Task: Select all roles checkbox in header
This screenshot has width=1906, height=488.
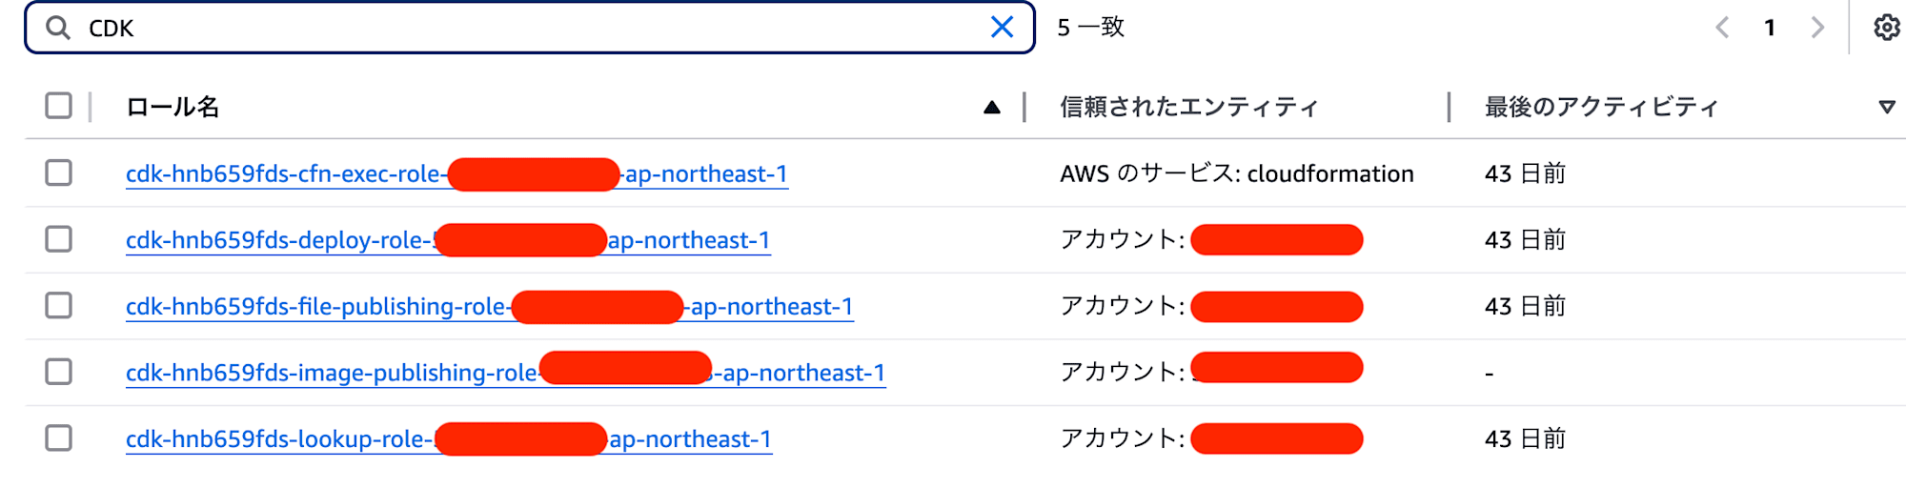Action: (x=59, y=106)
